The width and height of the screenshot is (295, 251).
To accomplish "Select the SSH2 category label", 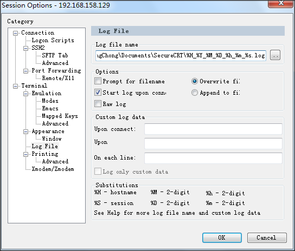I will 38,48.
